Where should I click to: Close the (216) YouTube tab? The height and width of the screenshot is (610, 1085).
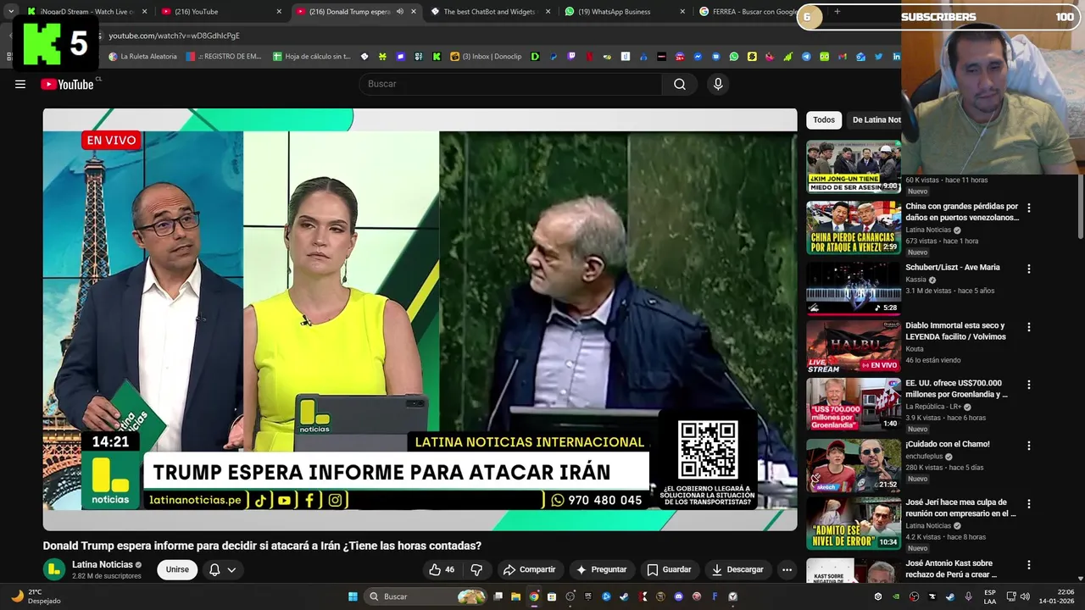(279, 12)
